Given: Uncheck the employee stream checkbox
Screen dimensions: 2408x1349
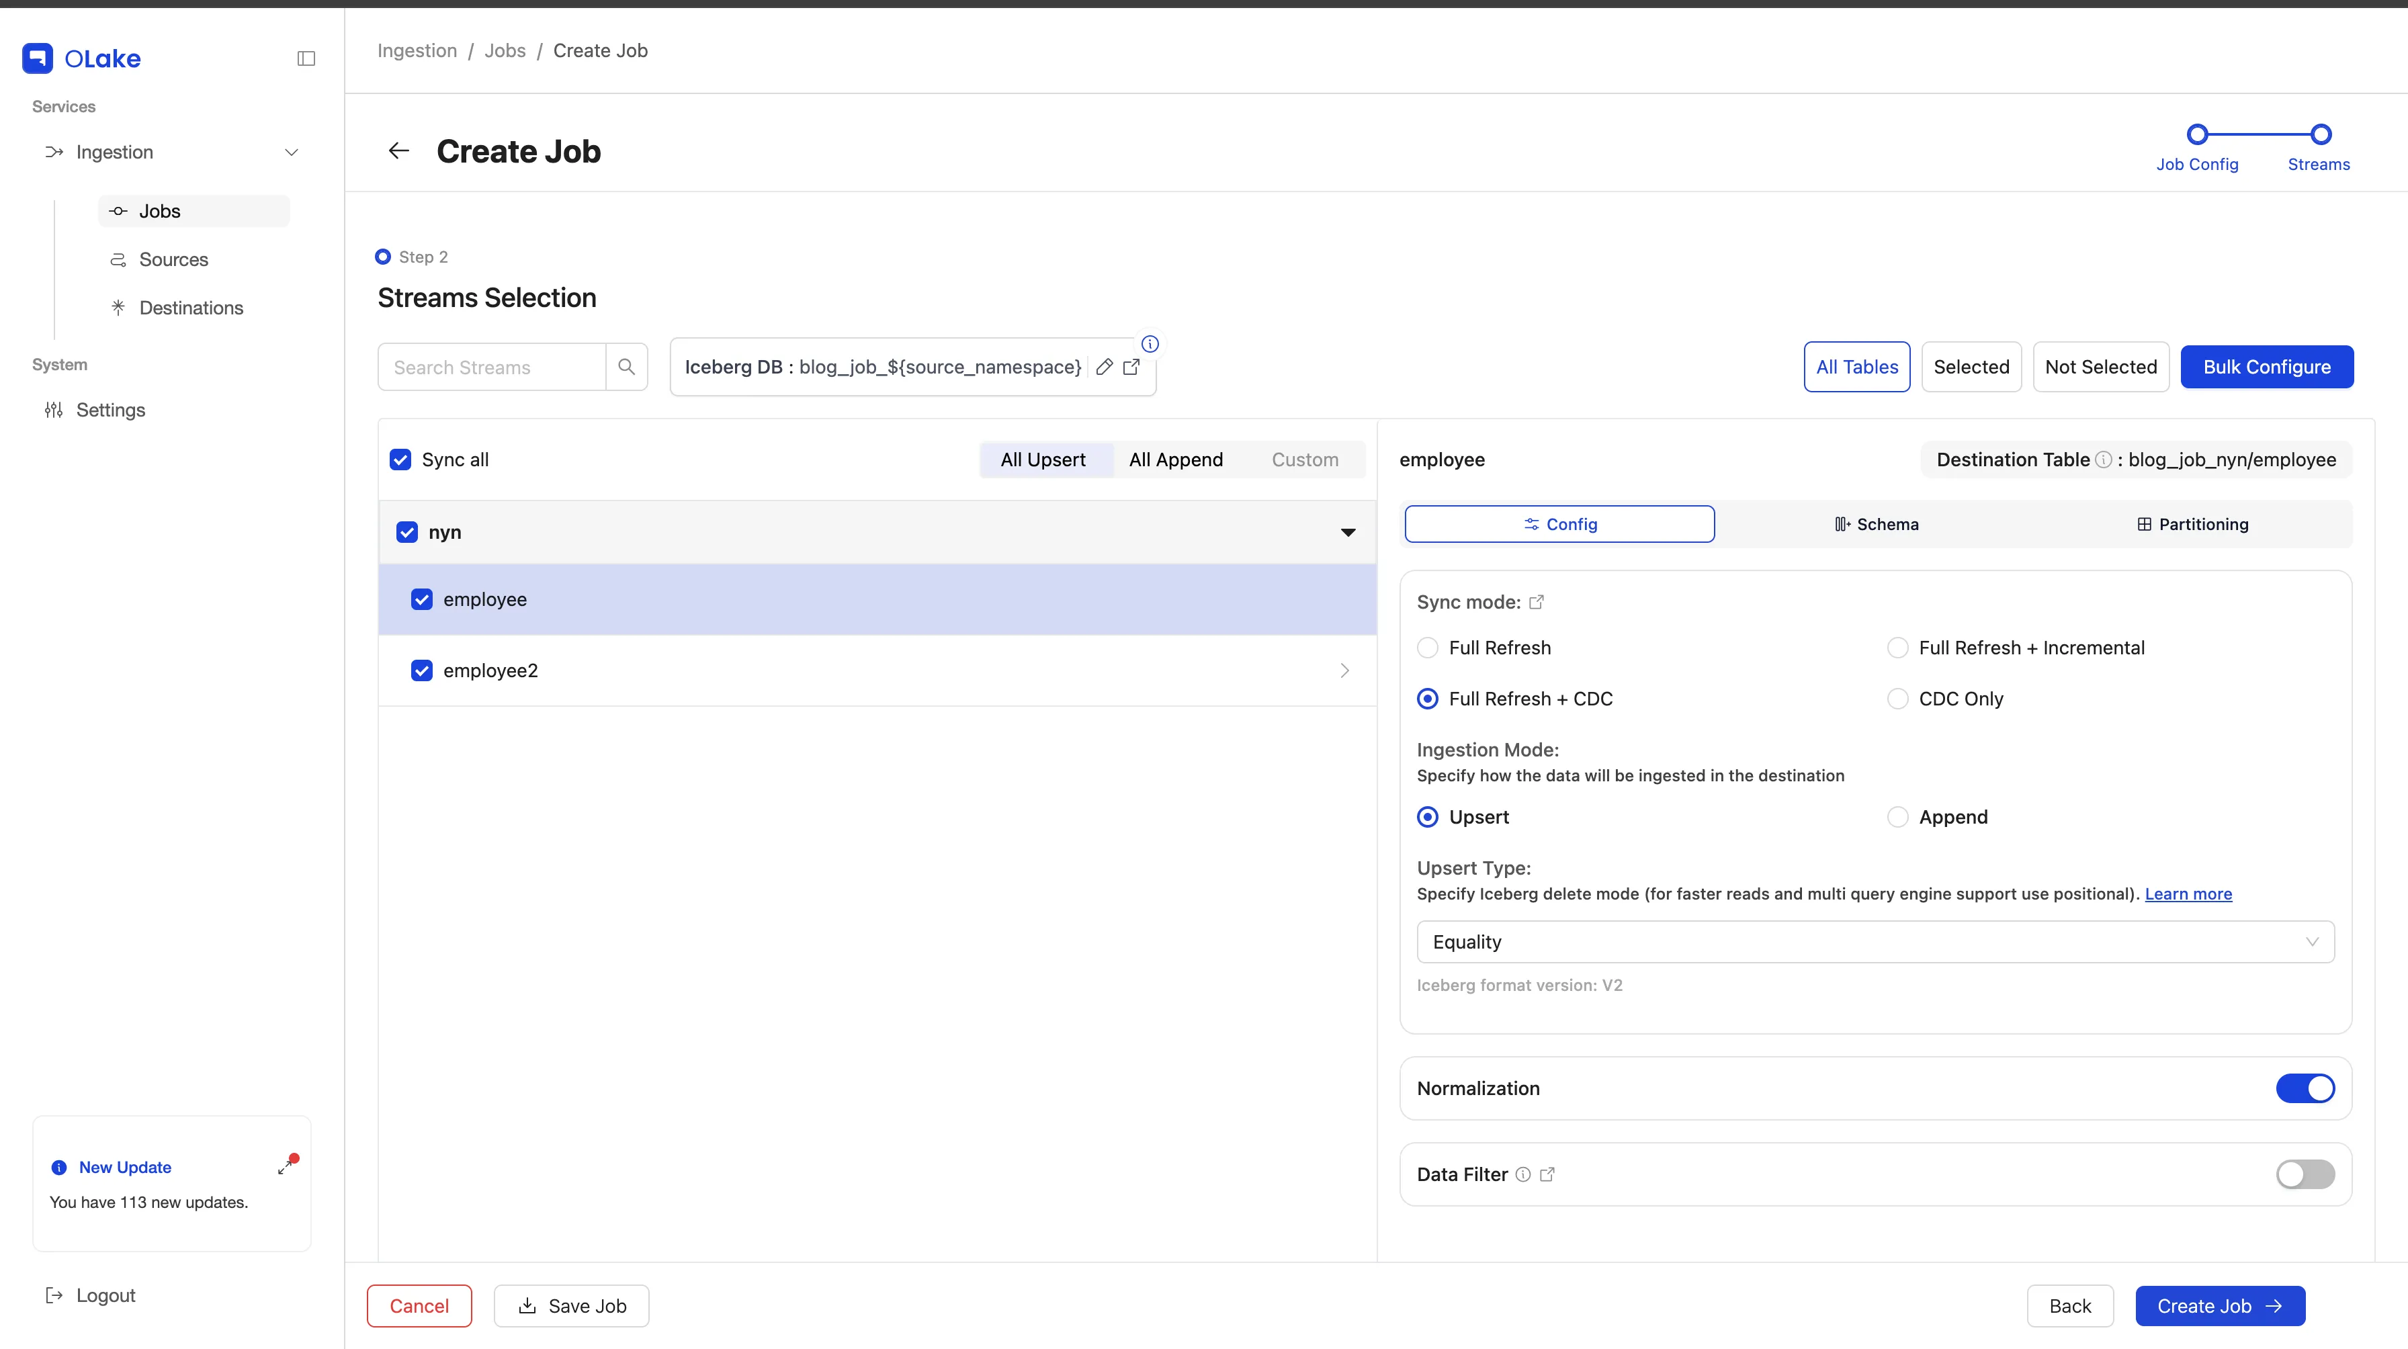Looking at the screenshot, I should pos(421,599).
